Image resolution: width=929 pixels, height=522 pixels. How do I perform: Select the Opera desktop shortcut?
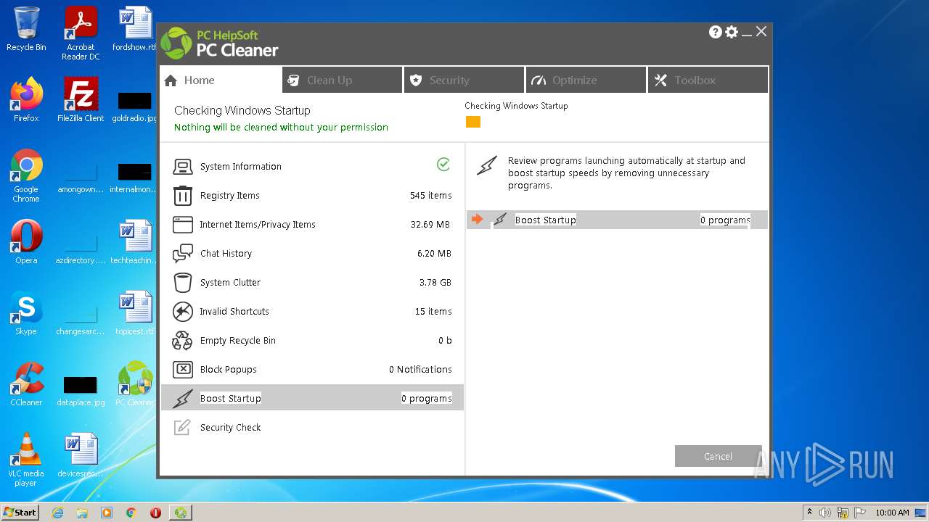[26, 242]
